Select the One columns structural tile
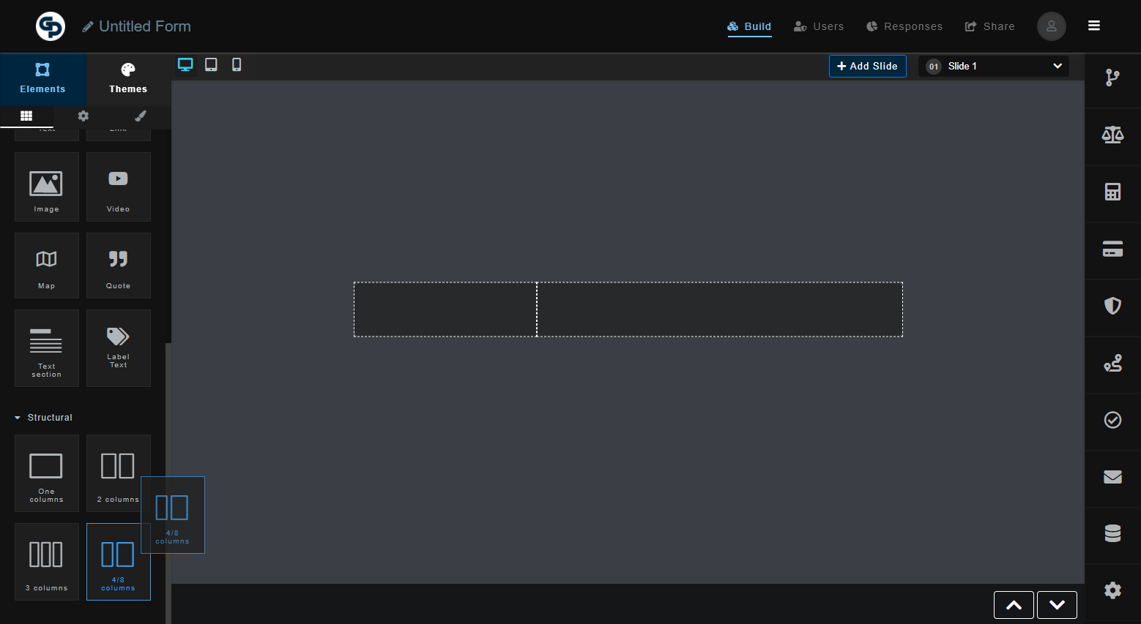 point(47,473)
